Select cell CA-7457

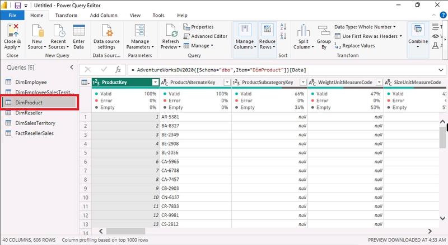click(195, 180)
